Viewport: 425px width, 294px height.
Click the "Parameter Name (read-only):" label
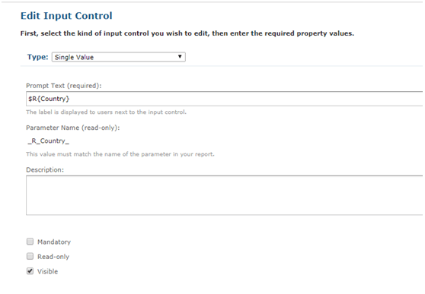(x=73, y=128)
